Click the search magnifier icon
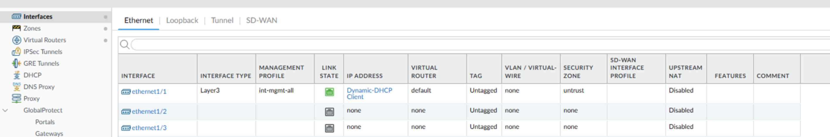The image size is (830, 137). pyautogui.click(x=125, y=44)
